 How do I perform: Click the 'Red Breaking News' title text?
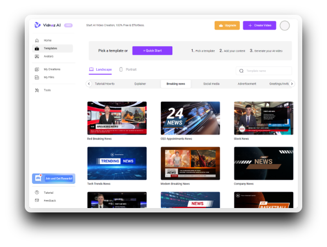(100, 139)
